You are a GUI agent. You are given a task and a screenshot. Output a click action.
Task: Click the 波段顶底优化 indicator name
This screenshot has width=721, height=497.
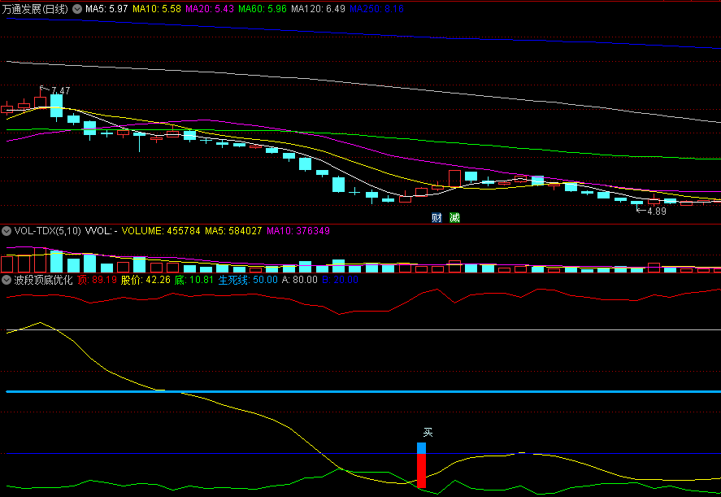tap(43, 280)
